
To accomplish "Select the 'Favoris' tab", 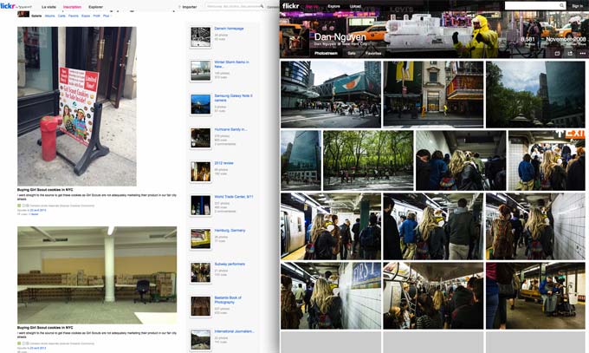I will (74, 16).
